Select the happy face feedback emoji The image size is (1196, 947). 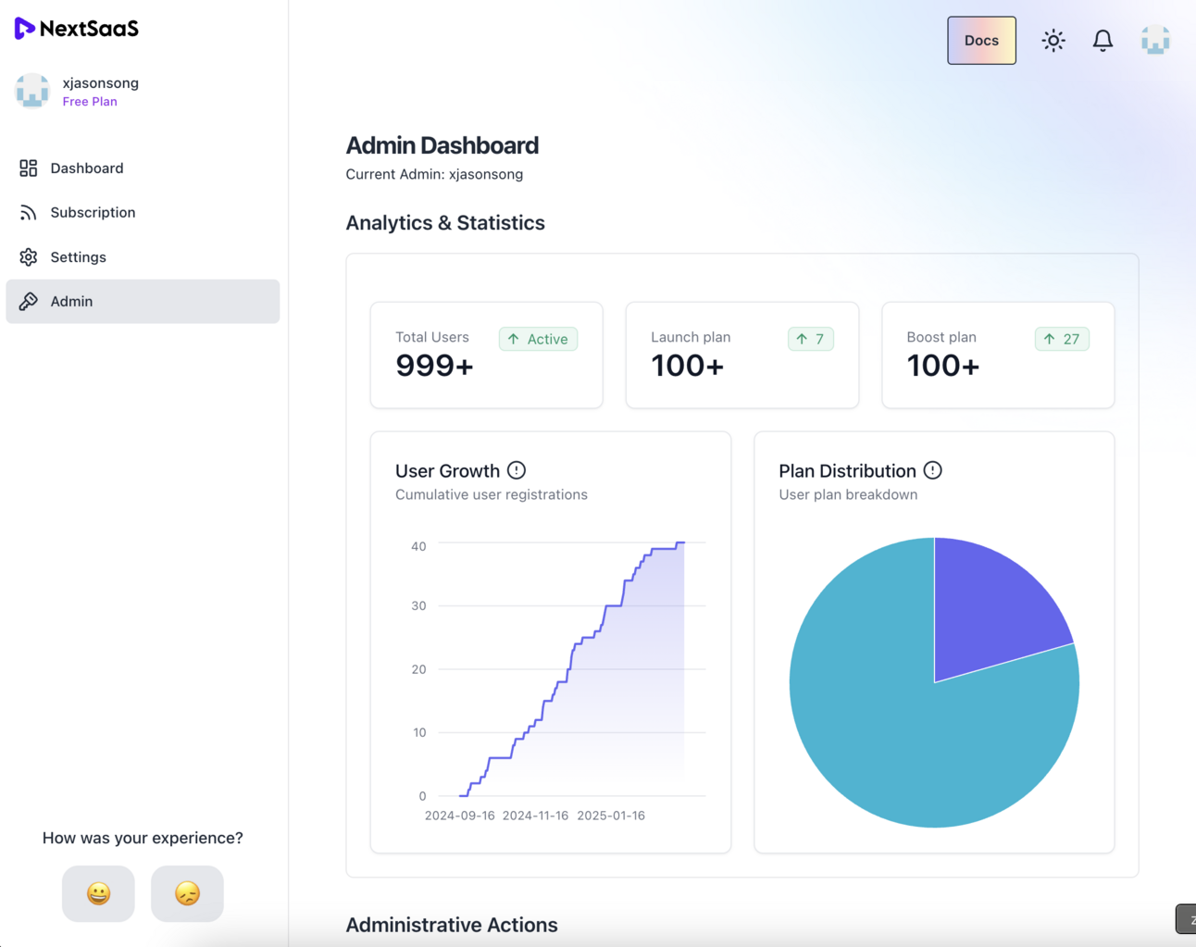pyautogui.click(x=98, y=893)
